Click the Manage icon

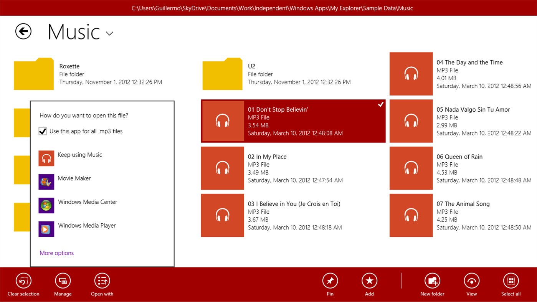(63, 281)
